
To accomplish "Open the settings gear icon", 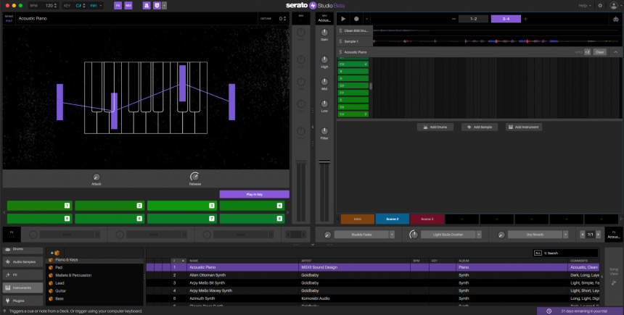I will [599, 6].
